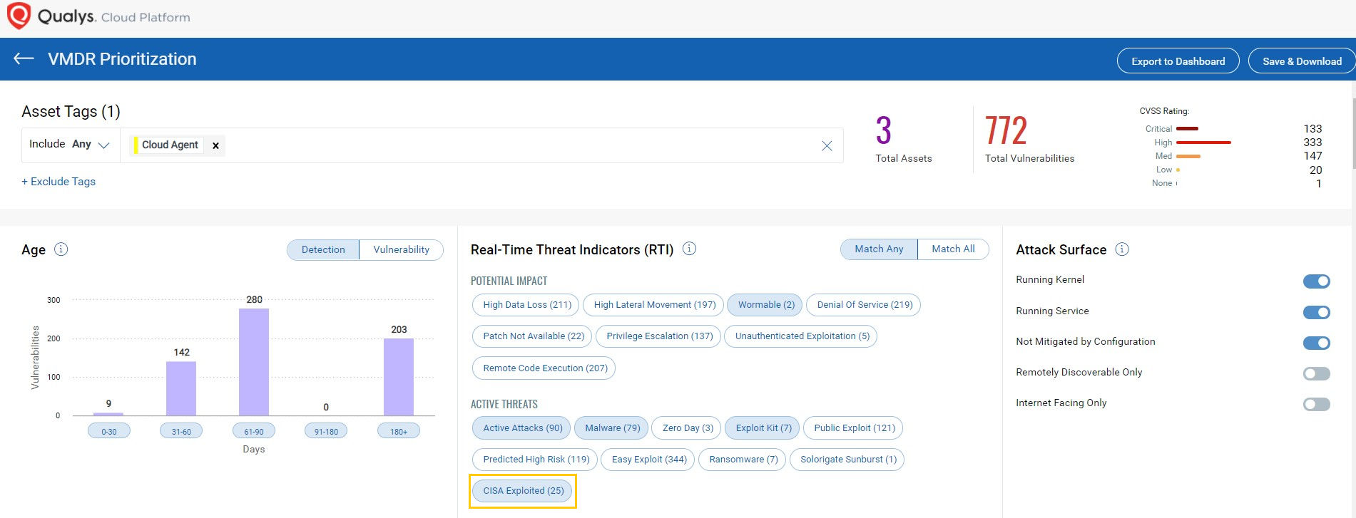Image resolution: width=1356 pixels, height=518 pixels.
Task: Clear all asset tags with the X
Action: 827,145
